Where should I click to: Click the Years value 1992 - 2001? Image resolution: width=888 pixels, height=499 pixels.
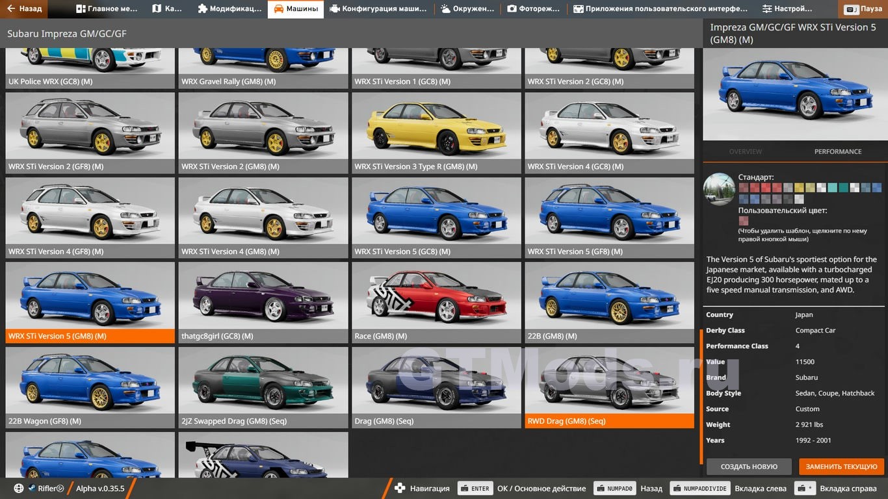point(814,441)
